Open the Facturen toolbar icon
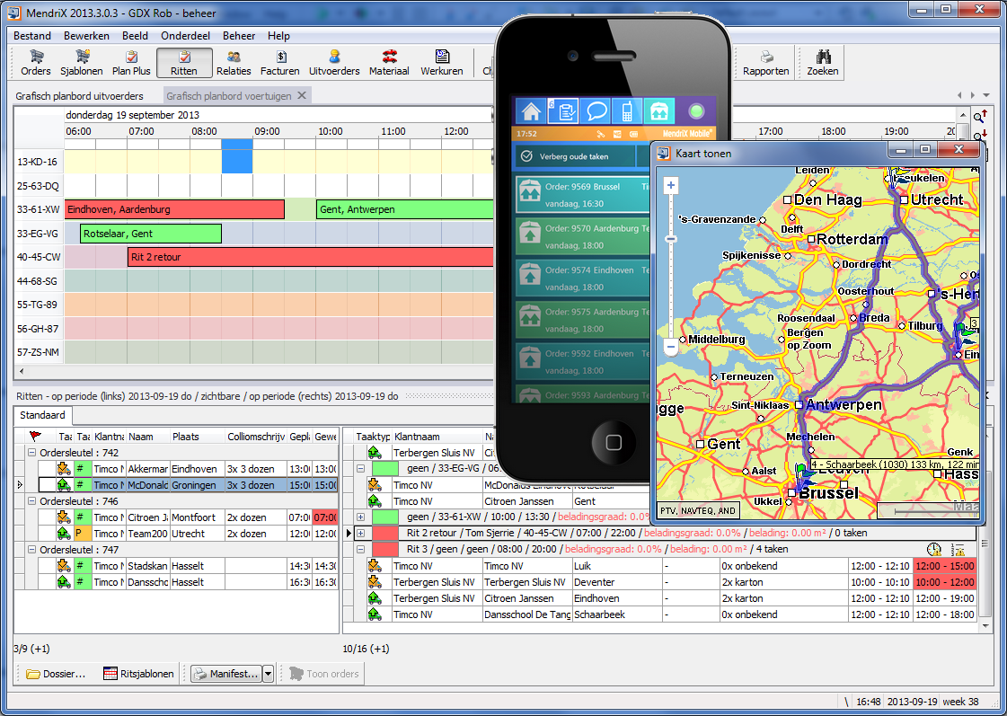The height and width of the screenshot is (716, 1007). click(x=280, y=63)
